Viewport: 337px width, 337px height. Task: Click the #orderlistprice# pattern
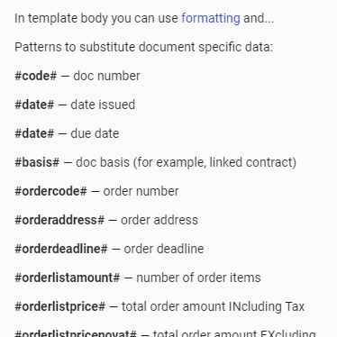click(60, 306)
